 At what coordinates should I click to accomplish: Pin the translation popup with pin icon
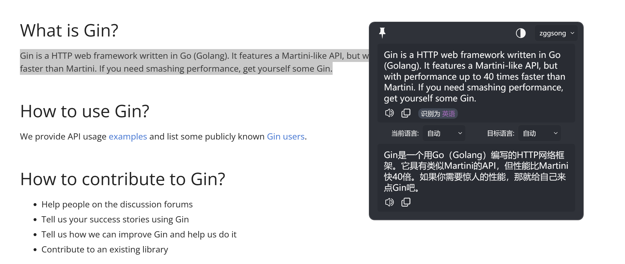pos(382,33)
